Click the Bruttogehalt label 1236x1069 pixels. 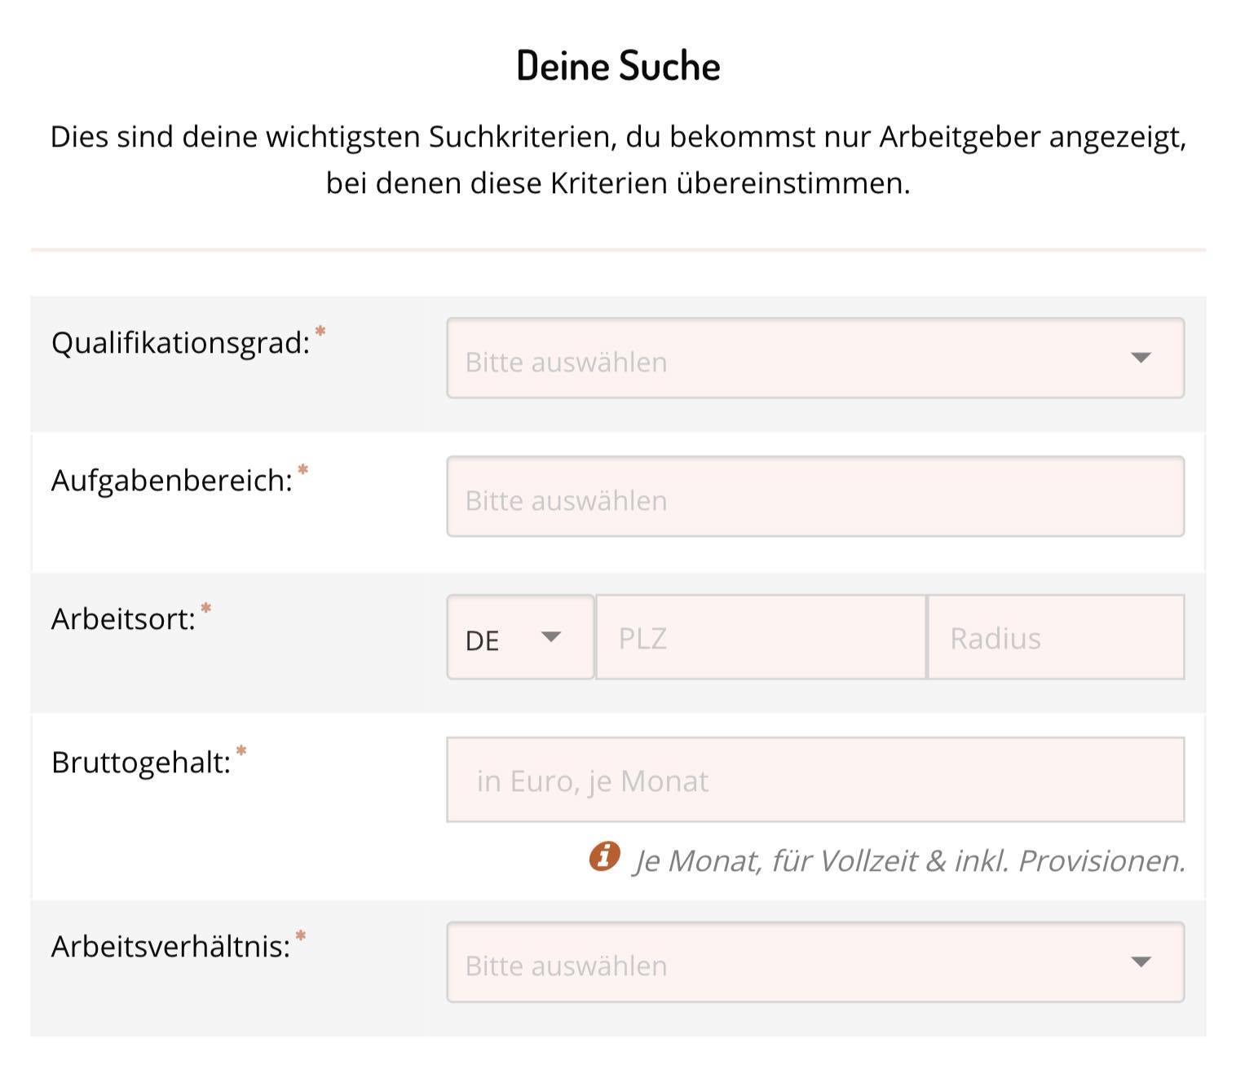point(141,763)
